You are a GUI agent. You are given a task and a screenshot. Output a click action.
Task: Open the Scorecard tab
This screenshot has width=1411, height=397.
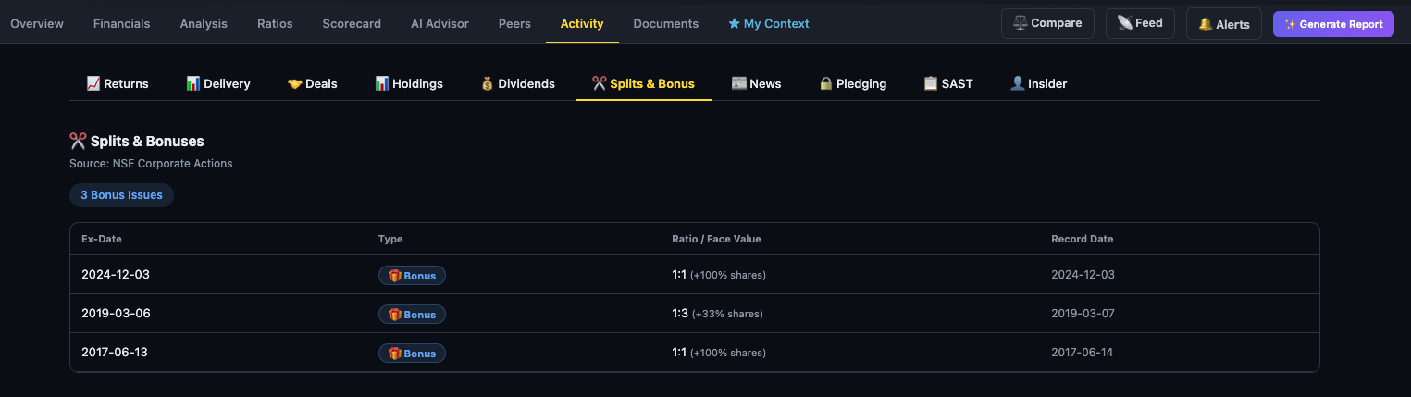[352, 23]
